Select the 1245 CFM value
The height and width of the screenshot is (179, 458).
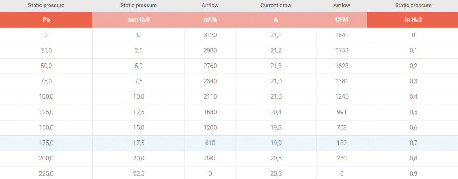341,96
